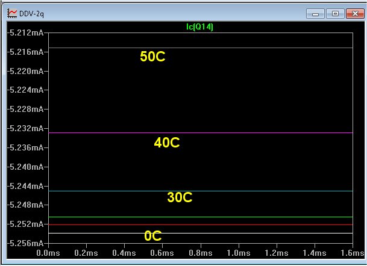Click the Ic(Q14) trace label

coord(199,26)
